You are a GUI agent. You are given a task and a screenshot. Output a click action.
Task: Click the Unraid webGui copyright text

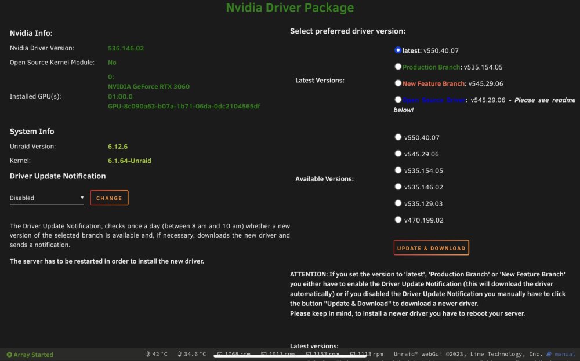(x=468, y=354)
